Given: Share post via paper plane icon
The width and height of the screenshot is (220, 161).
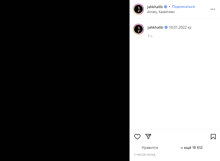Looking at the screenshot, I should [x=148, y=136].
